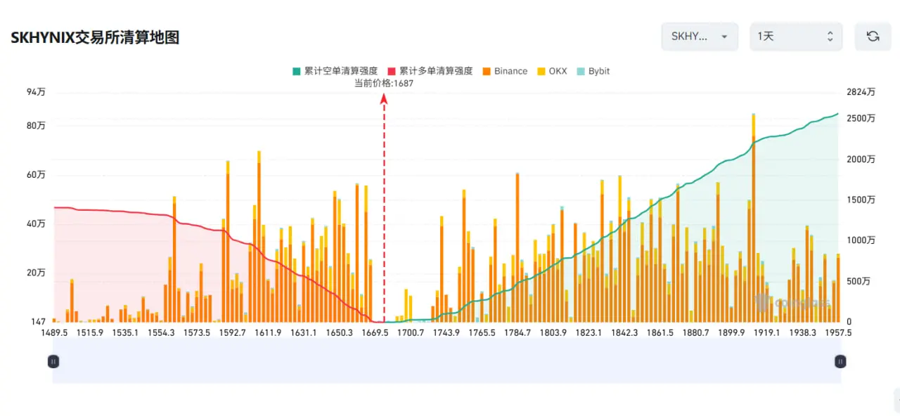Click the x-axis label 1880.7
This screenshot has height=416, width=900.
[x=696, y=333]
